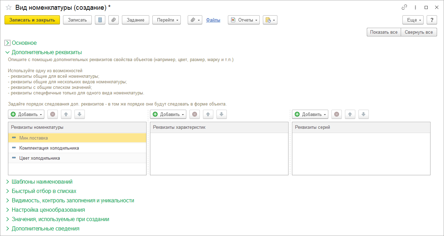Add this form to favorites with the star
Screen dimensions: 444x236
click(9, 7)
